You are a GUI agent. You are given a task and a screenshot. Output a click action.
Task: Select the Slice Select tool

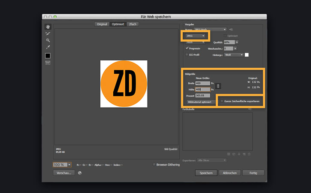48,33
